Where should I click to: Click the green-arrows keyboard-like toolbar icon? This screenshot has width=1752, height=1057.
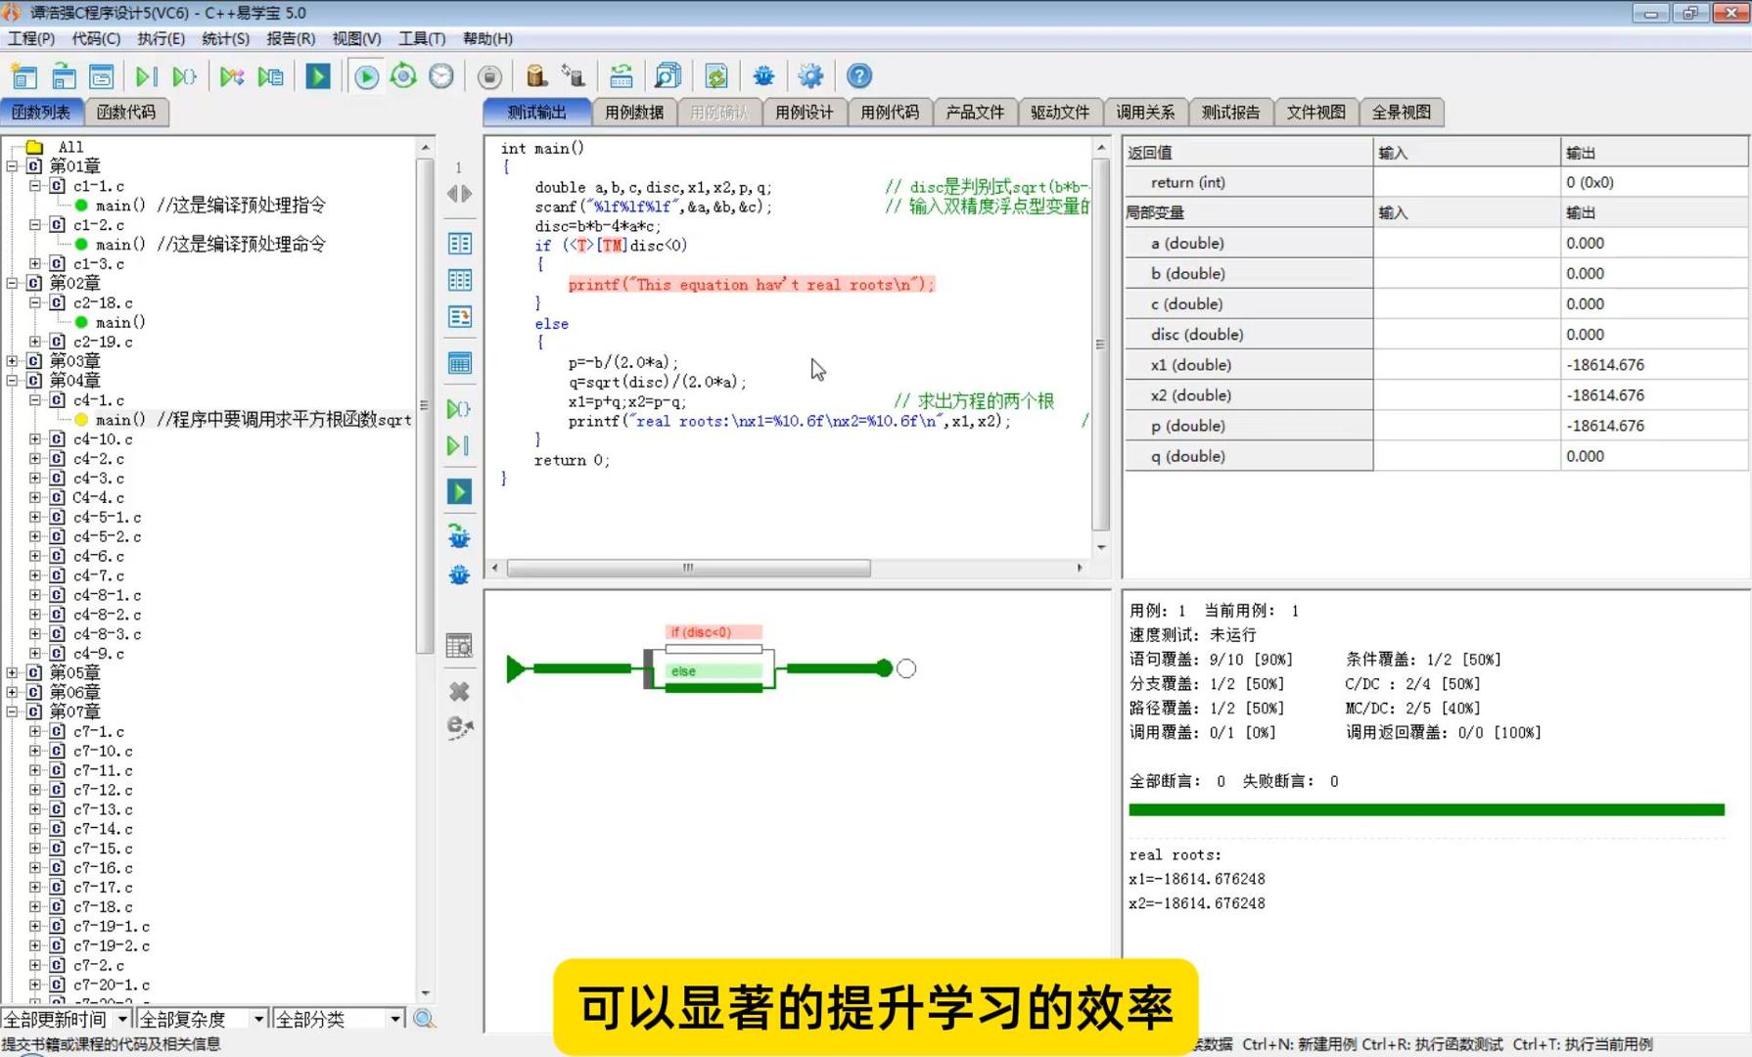(x=621, y=75)
